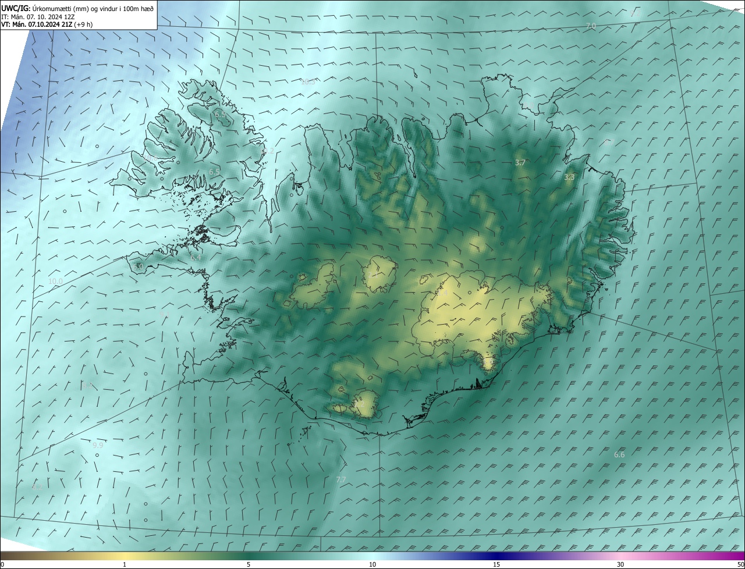Click the map value label '6.6'

coord(619,454)
